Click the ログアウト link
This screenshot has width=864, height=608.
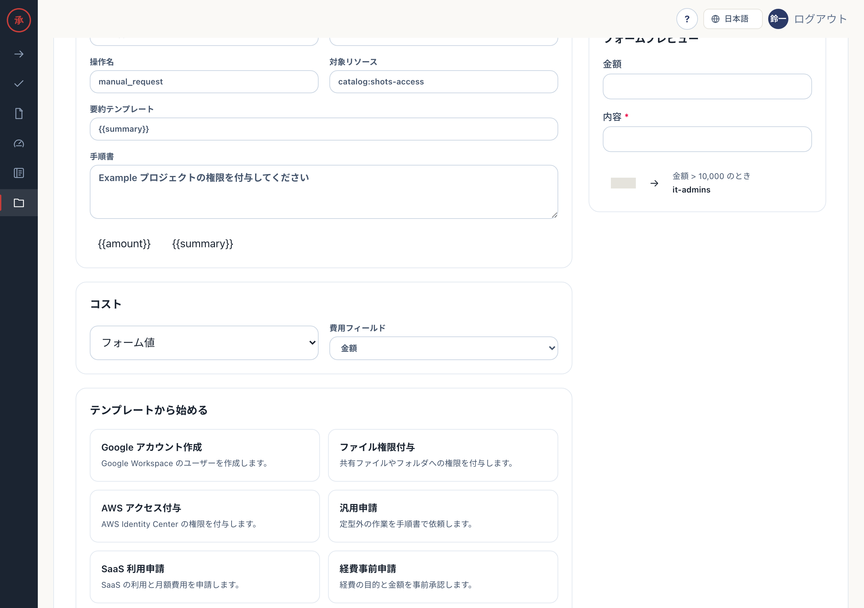tap(820, 19)
